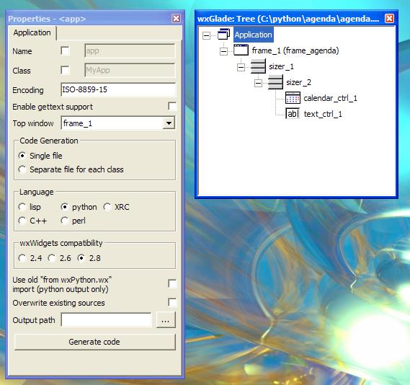Close the Properties window
Viewport: 410px width, 385px height.
point(176,18)
